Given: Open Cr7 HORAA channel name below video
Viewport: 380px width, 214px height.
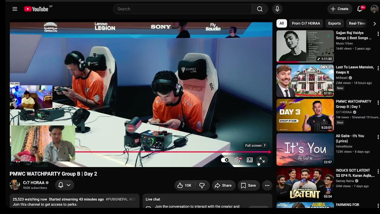Looking at the screenshot, I should tap(34, 183).
